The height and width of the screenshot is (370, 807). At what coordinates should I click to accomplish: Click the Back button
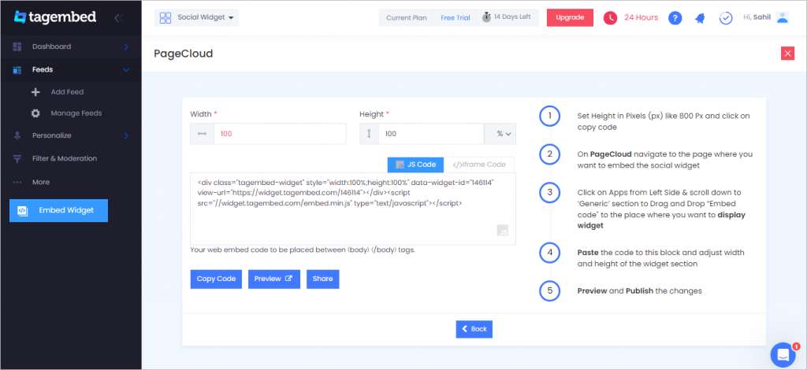click(474, 329)
